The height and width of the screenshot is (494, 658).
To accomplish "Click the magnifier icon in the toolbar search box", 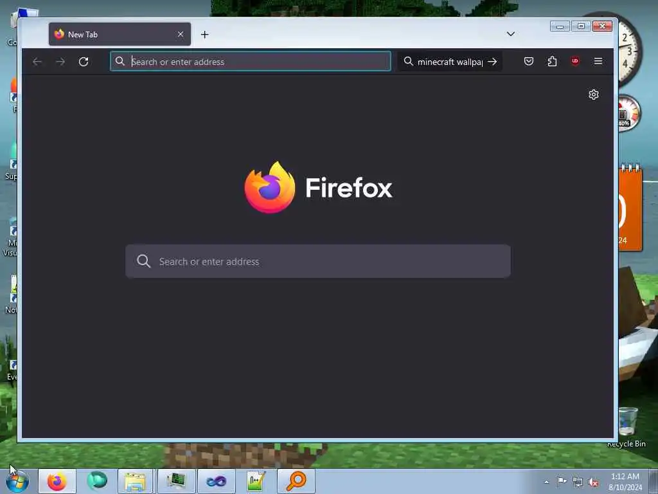I will pyautogui.click(x=408, y=61).
